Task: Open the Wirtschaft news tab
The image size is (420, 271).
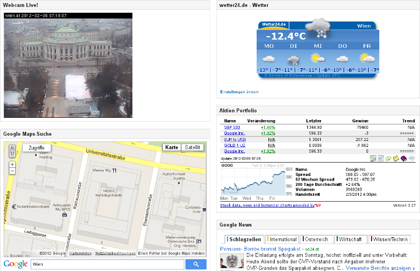Action: pos(351,239)
